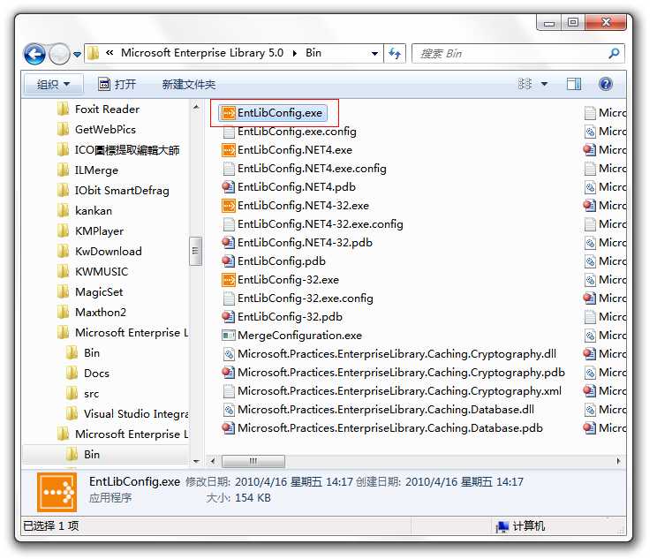Expand the arrow after Library 5.0 breadcrumb
The image size is (657, 559).
coord(295,53)
